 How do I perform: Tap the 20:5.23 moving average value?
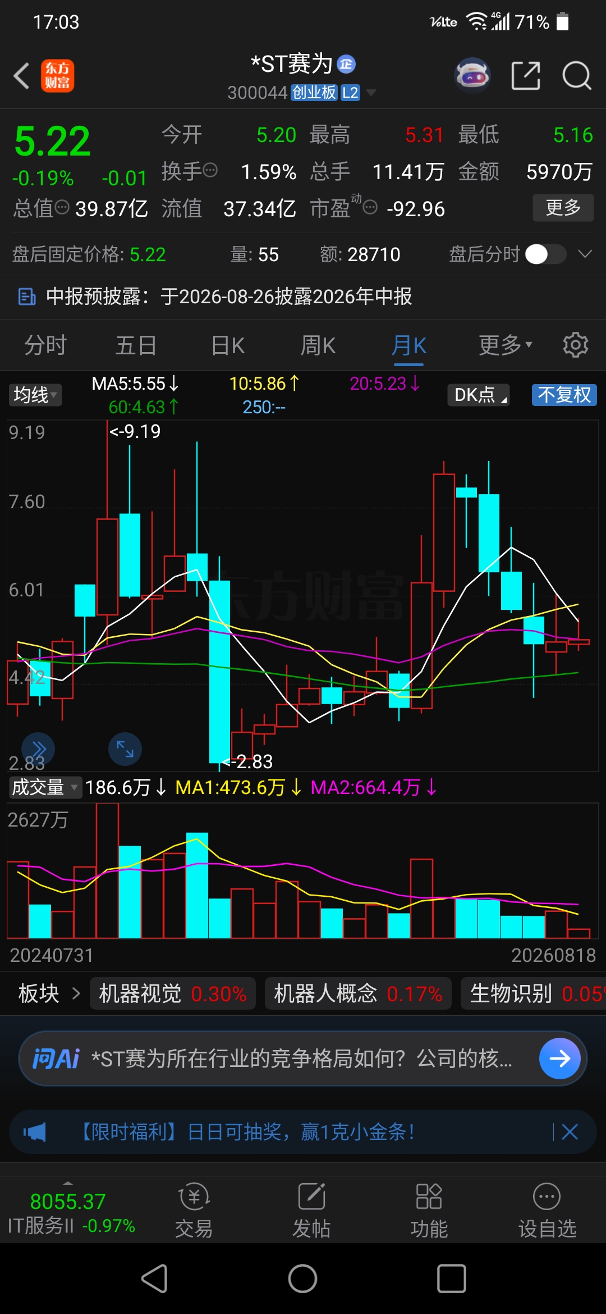(385, 384)
